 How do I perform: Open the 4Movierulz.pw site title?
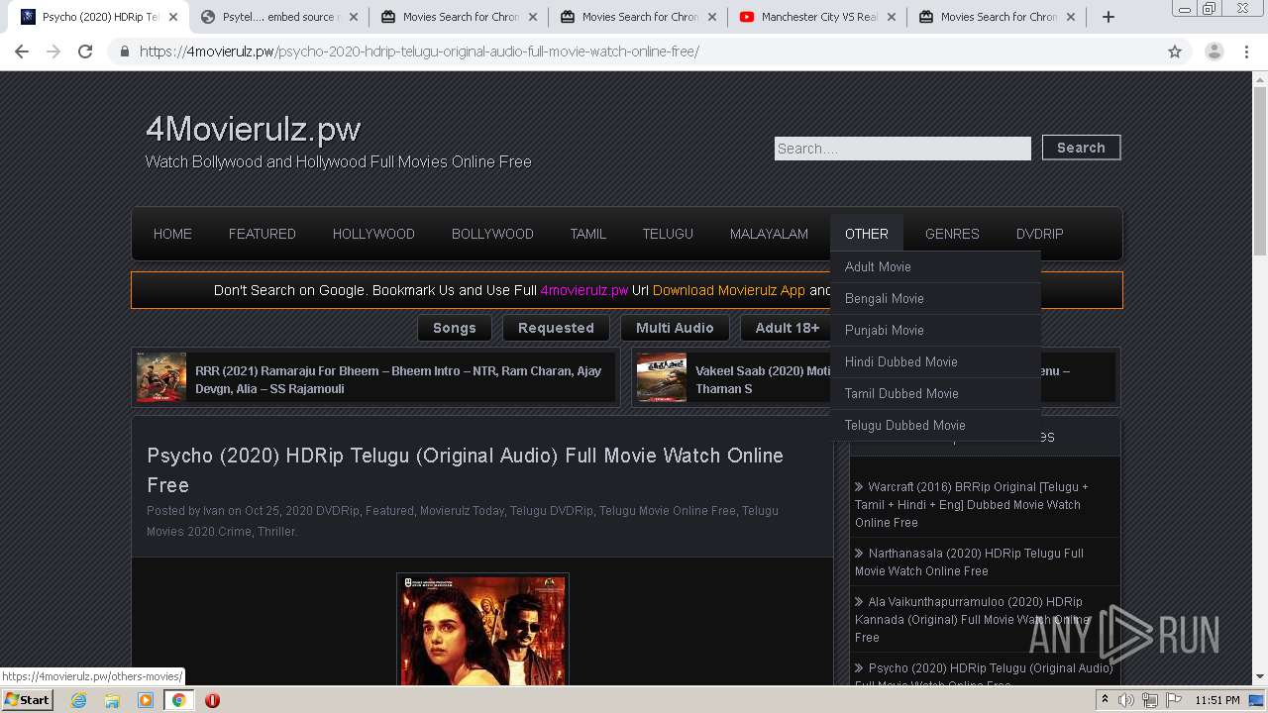[x=253, y=129]
